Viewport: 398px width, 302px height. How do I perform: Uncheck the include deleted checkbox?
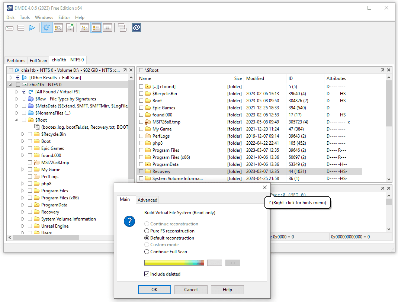pyautogui.click(x=147, y=274)
